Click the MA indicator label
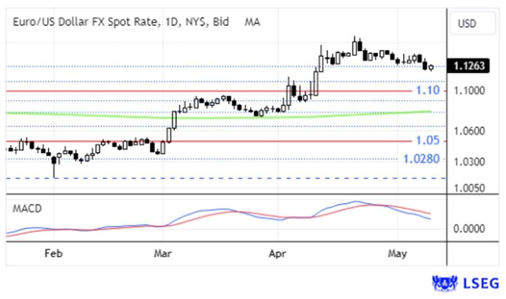 [252, 23]
